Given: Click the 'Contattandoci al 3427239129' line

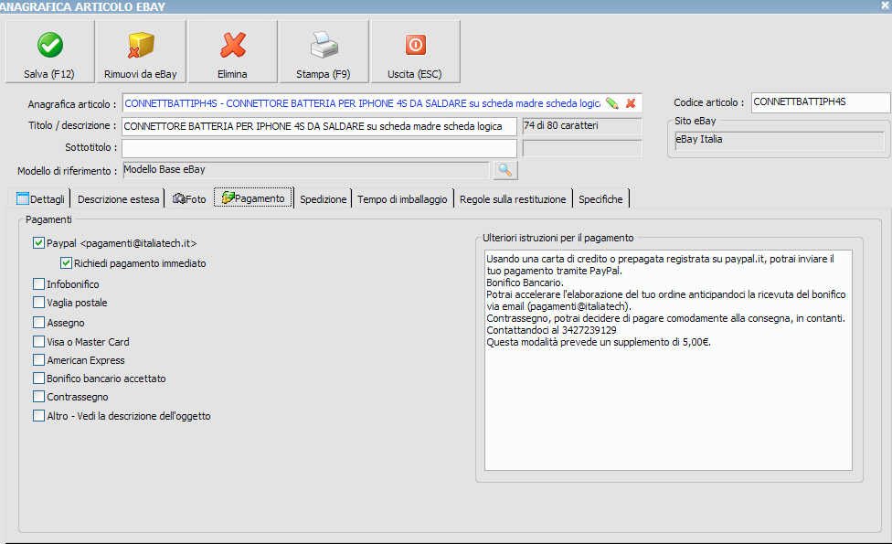Looking at the screenshot, I should pyautogui.click(x=551, y=330).
